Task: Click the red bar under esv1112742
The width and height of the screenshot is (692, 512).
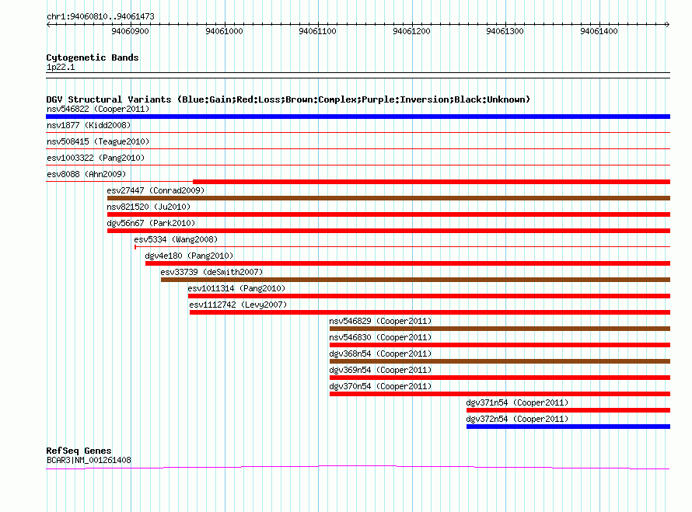Action: pos(430,312)
